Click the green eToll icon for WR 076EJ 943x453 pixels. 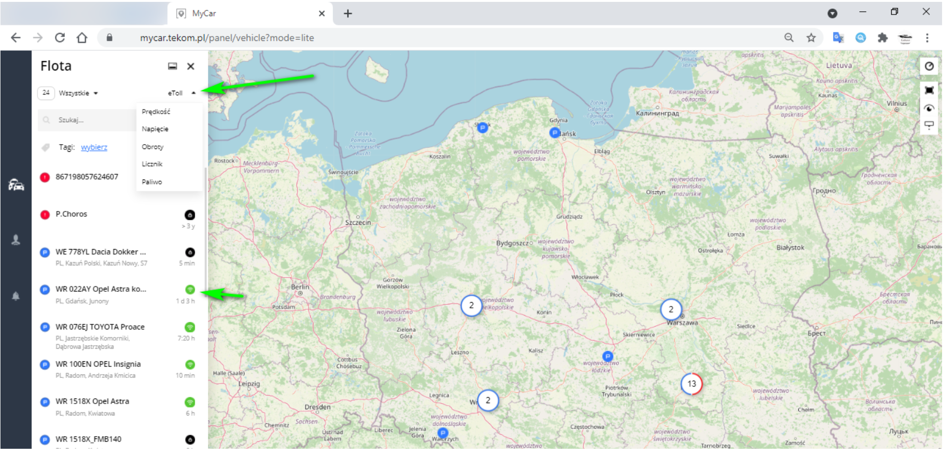190,327
